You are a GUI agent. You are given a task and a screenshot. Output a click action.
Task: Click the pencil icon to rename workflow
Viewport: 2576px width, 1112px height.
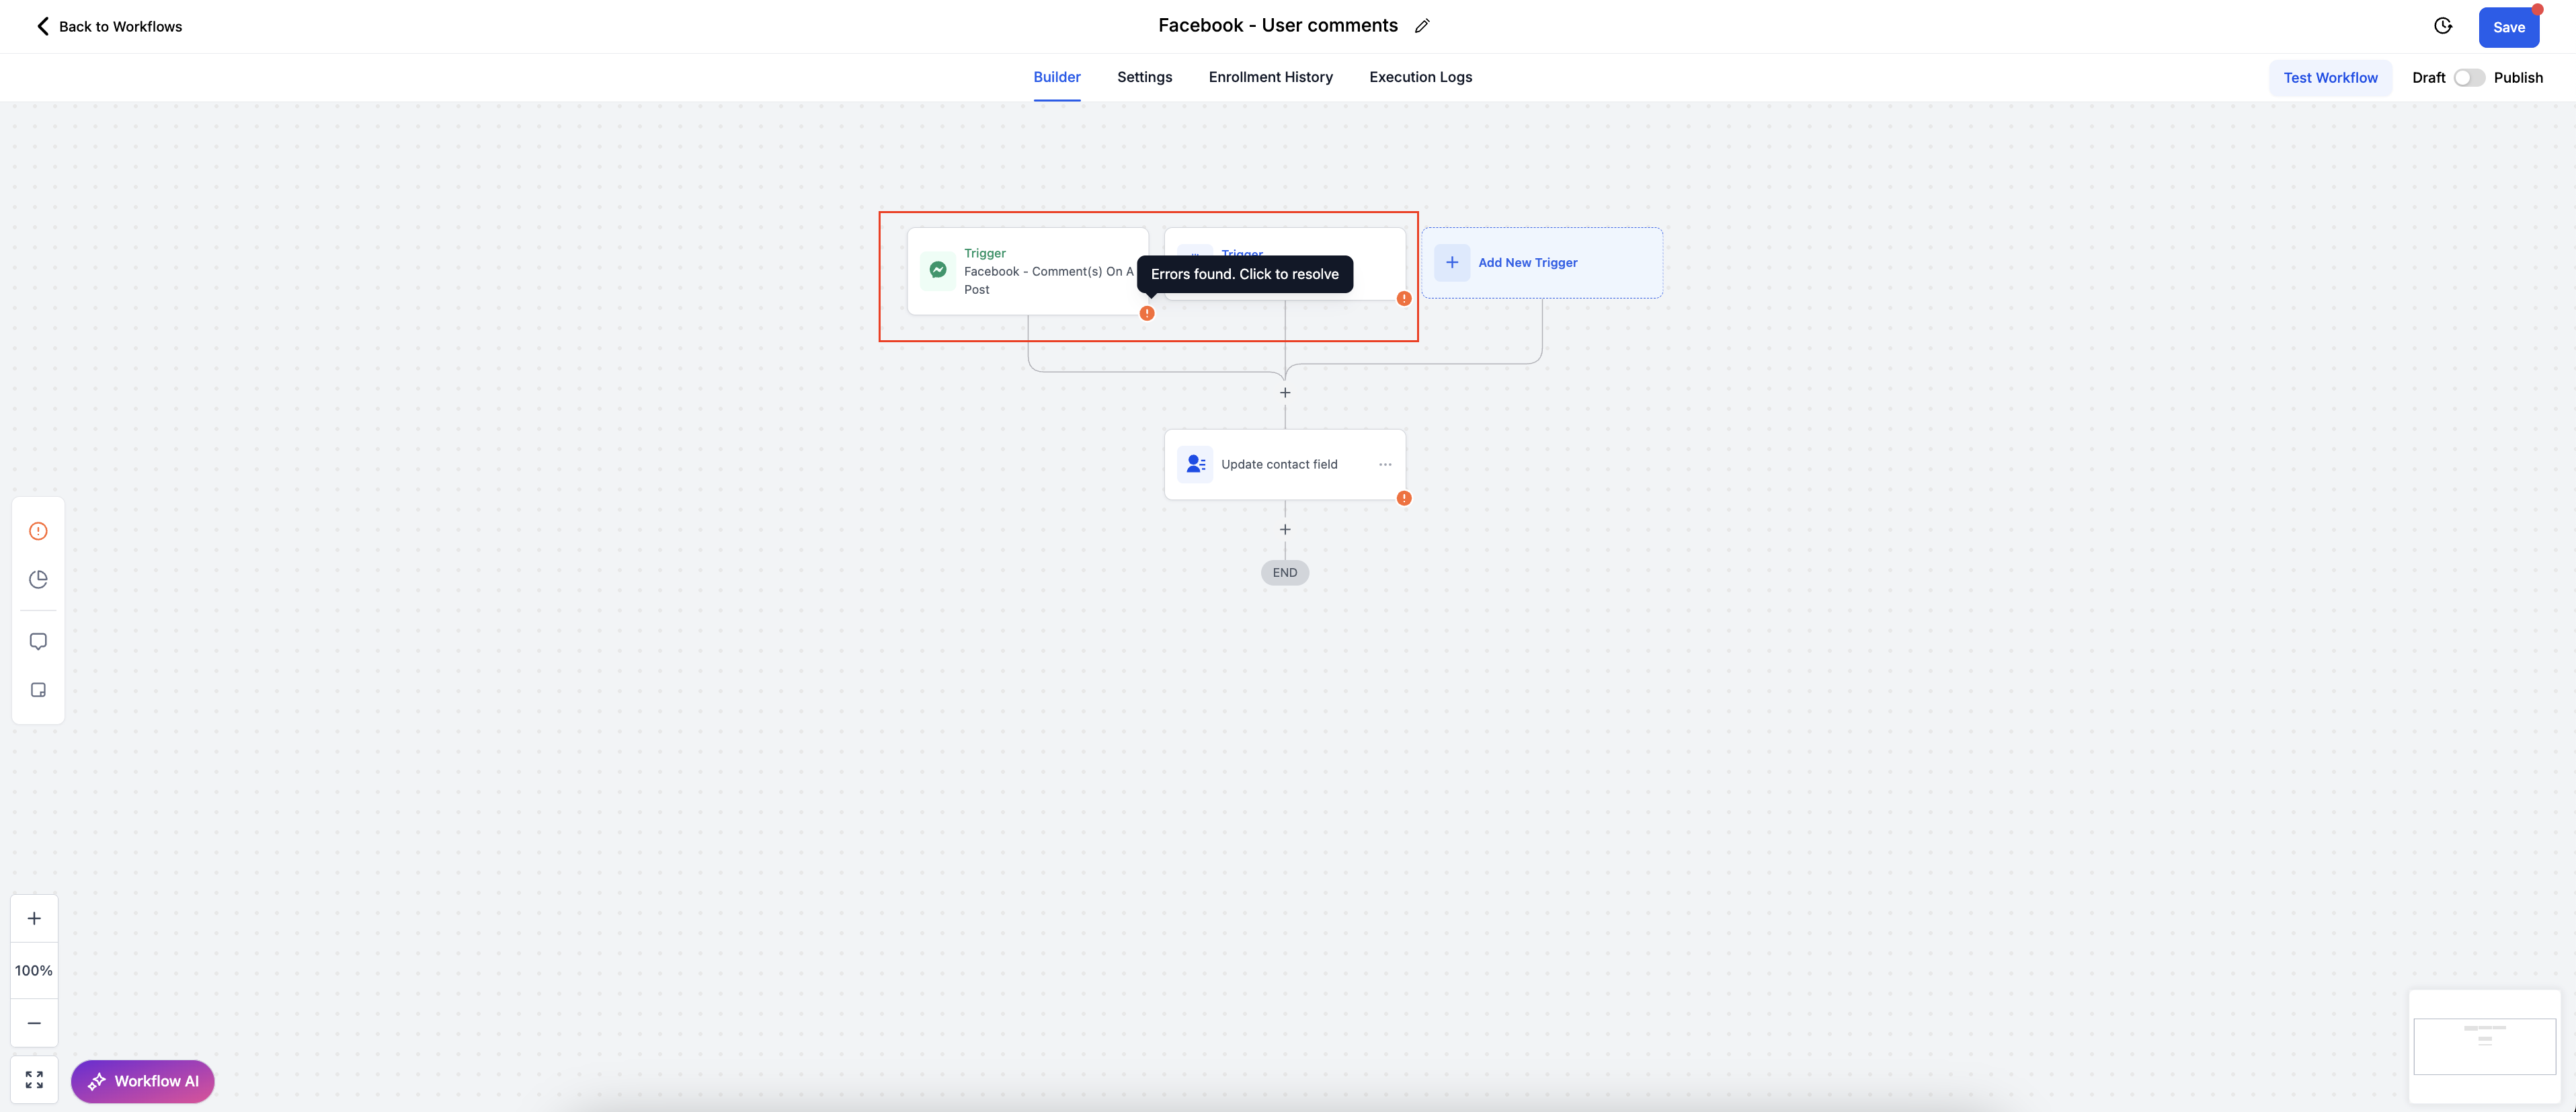click(1422, 26)
